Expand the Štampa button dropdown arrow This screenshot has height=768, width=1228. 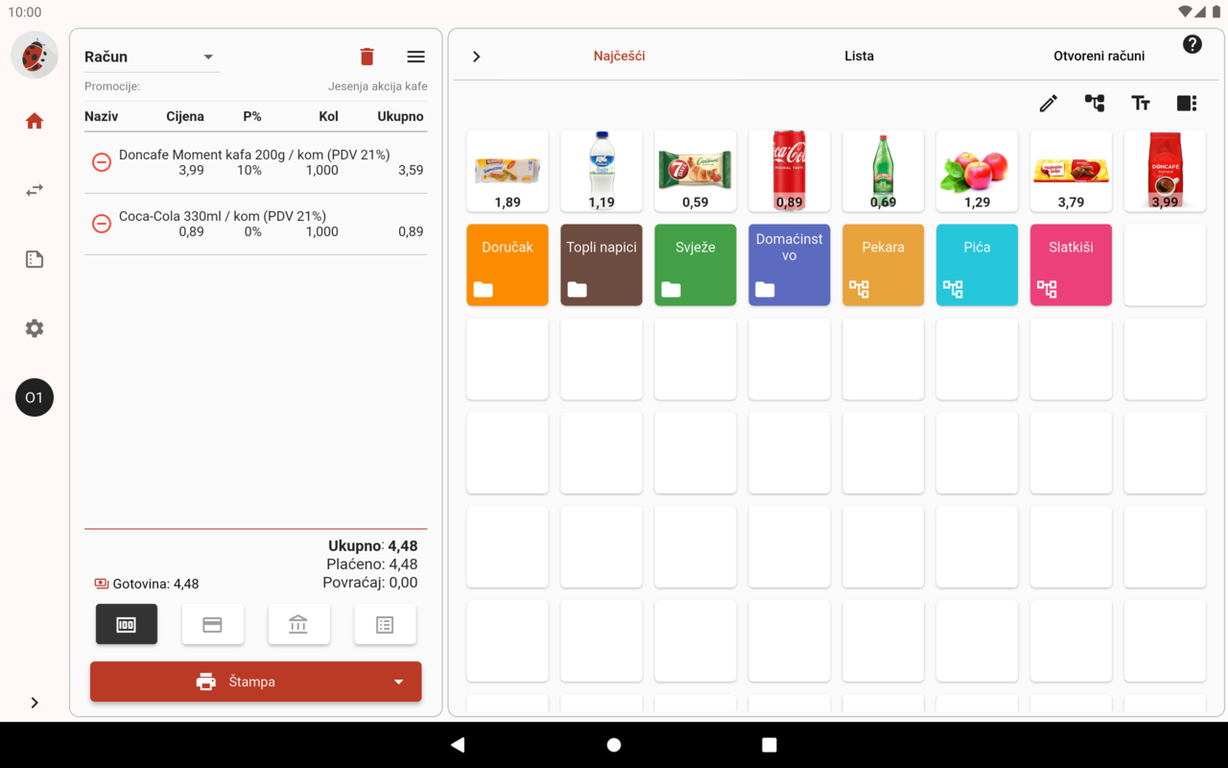[x=399, y=682]
